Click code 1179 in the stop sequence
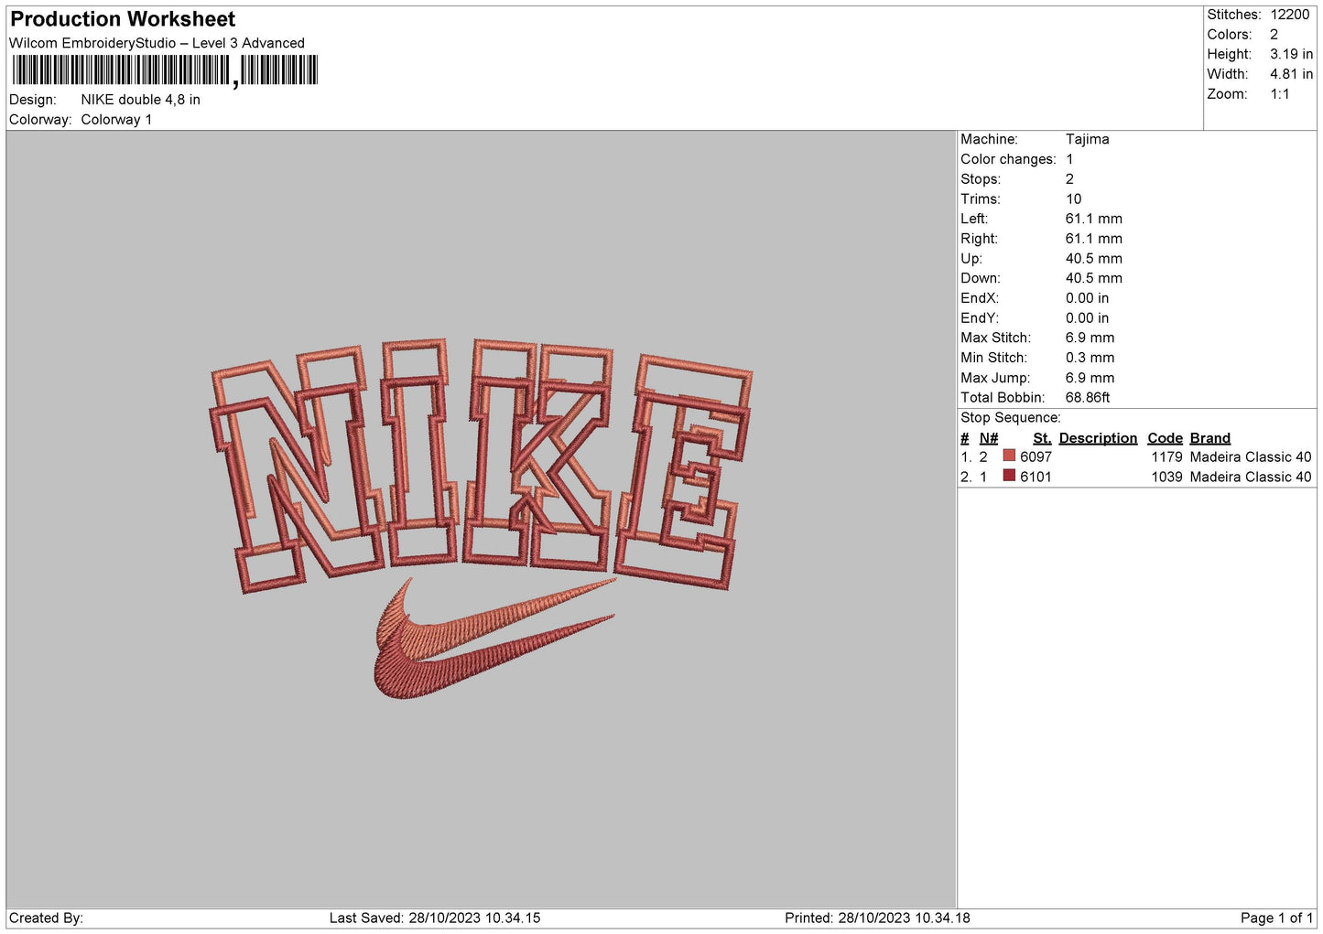 click(1167, 457)
